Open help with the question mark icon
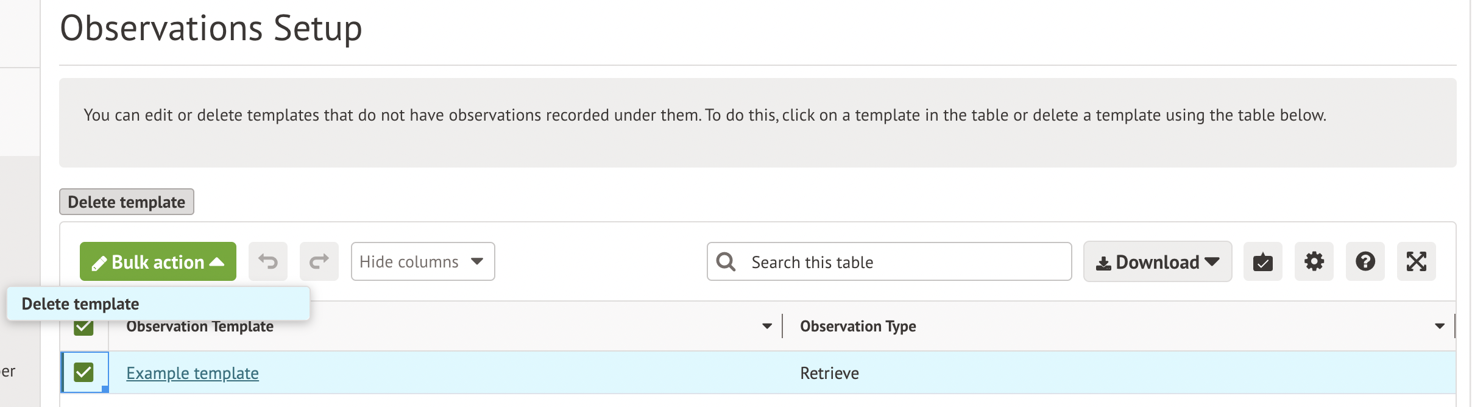Screen dimensions: 1472x407 pos(1365,261)
